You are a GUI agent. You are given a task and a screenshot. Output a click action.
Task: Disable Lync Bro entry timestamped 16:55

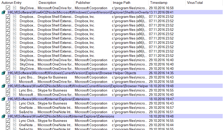pyautogui.click(x=8, y=90)
